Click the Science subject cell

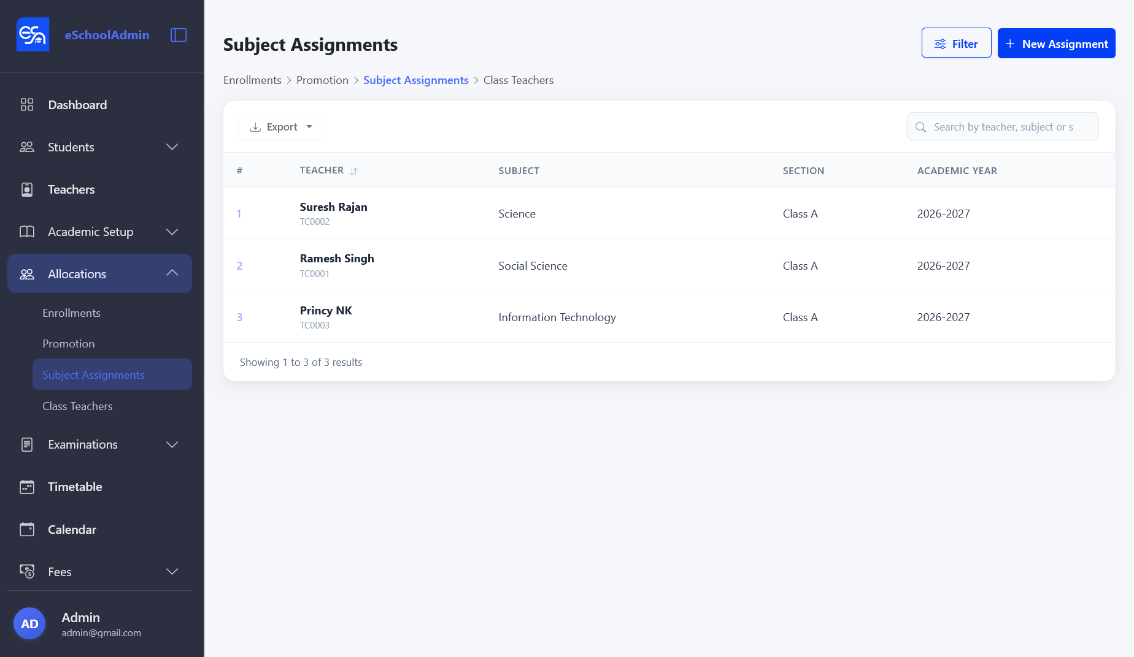point(517,213)
